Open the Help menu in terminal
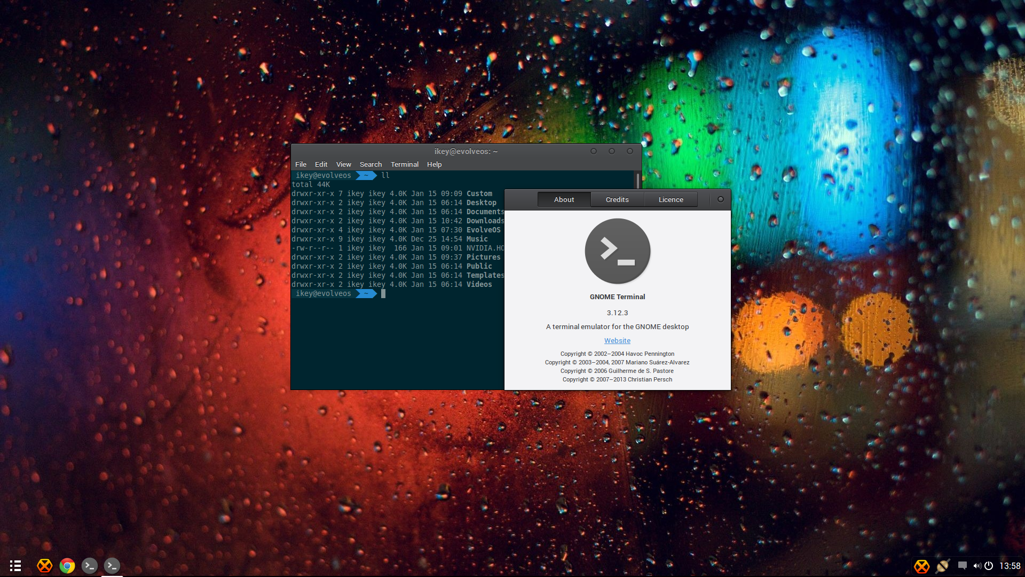This screenshot has width=1025, height=577. tap(434, 165)
